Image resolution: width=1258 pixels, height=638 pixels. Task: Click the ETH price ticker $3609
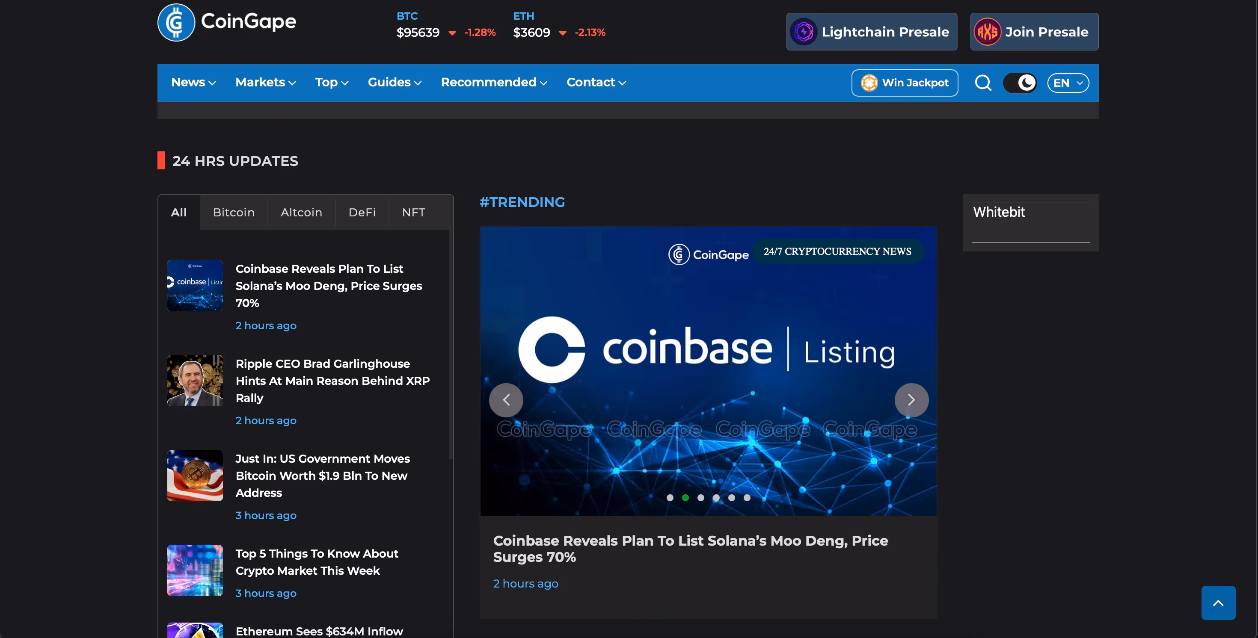coord(531,32)
